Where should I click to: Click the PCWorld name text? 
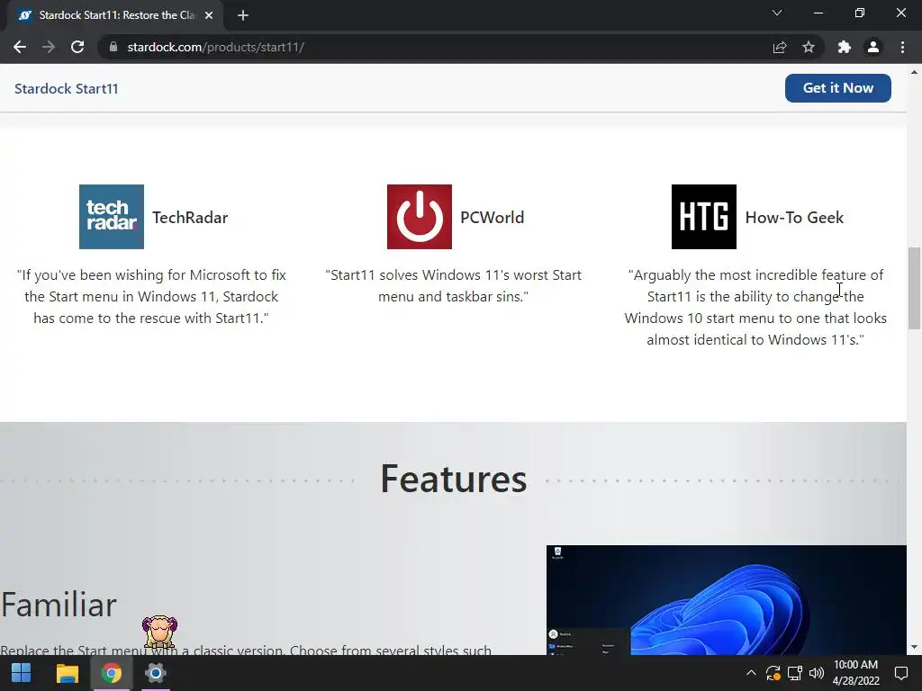[493, 218]
